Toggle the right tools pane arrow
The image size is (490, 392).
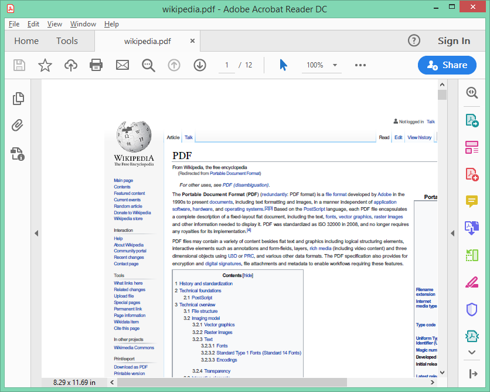click(452, 233)
